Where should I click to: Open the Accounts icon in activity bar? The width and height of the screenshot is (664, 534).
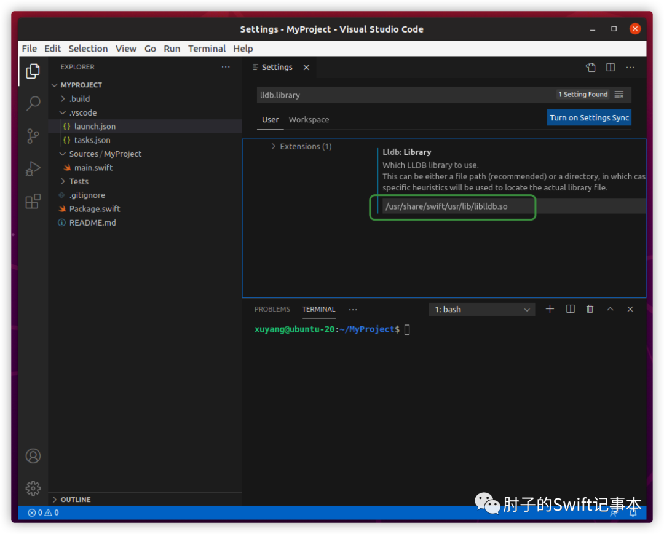coord(33,456)
